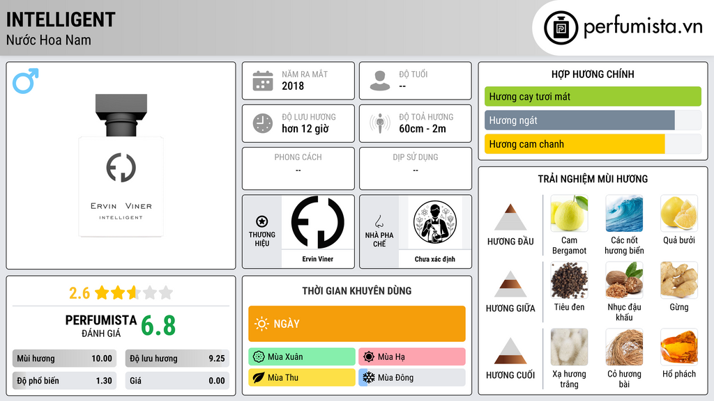The image size is (714, 401).
Task: Click the sun icon in the Ngày bar
Action: [x=261, y=324]
